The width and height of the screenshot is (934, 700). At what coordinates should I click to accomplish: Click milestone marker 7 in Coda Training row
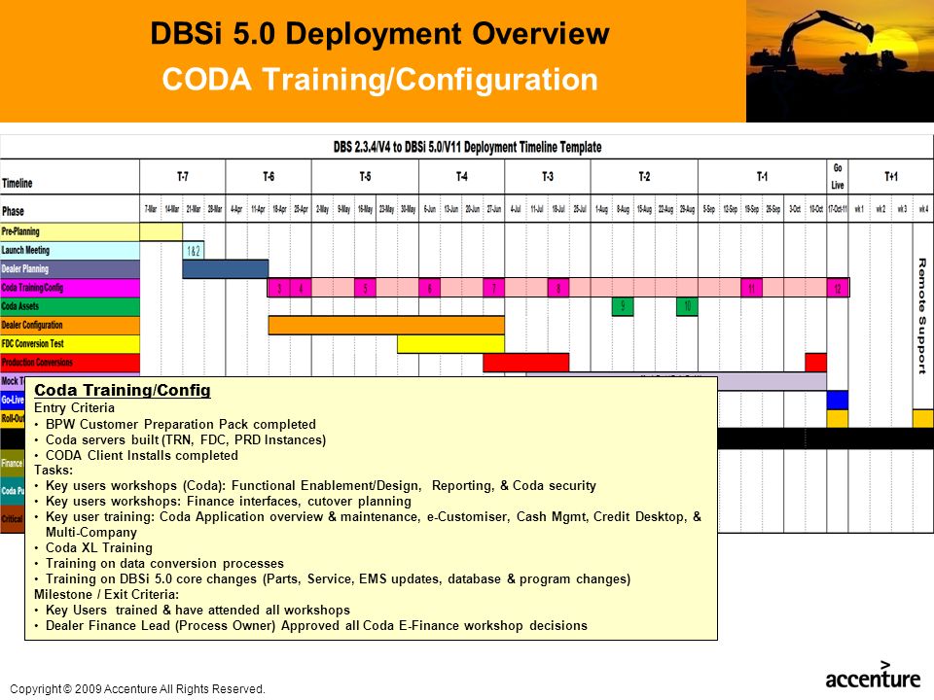[x=494, y=288]
